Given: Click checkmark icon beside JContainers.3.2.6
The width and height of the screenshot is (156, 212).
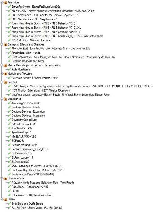Looking at the screenshot, I should [x=9, y=128].
